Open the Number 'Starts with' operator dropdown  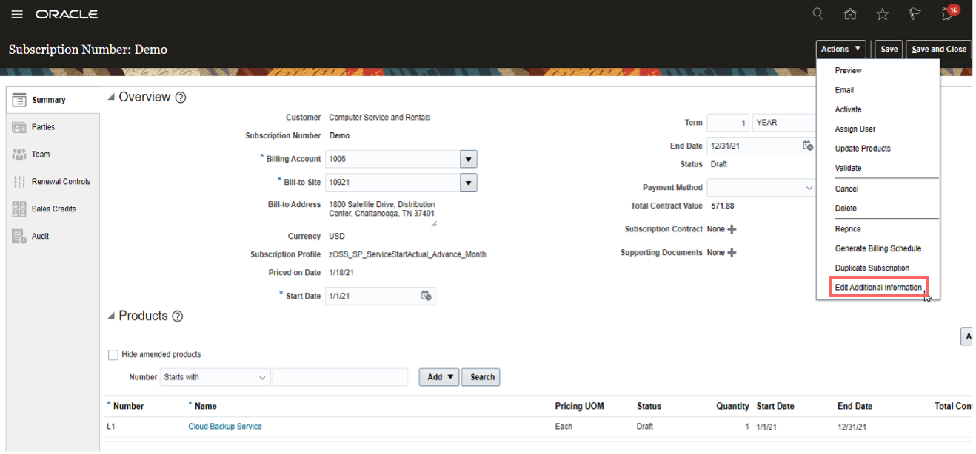[215, 377]
